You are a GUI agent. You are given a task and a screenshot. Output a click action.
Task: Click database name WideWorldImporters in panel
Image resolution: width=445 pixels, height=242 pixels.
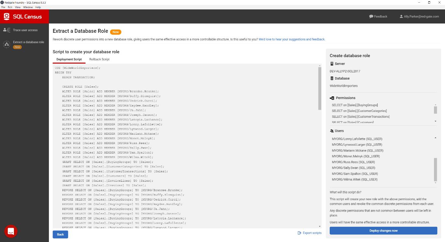click(344, 86)
